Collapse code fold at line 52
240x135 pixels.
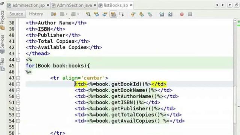tap(18, 109)
